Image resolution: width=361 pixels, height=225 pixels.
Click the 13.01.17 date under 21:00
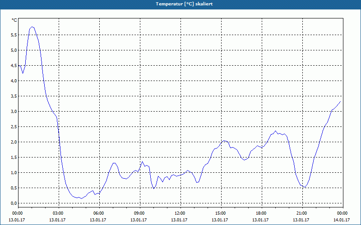tap(301, 220)
